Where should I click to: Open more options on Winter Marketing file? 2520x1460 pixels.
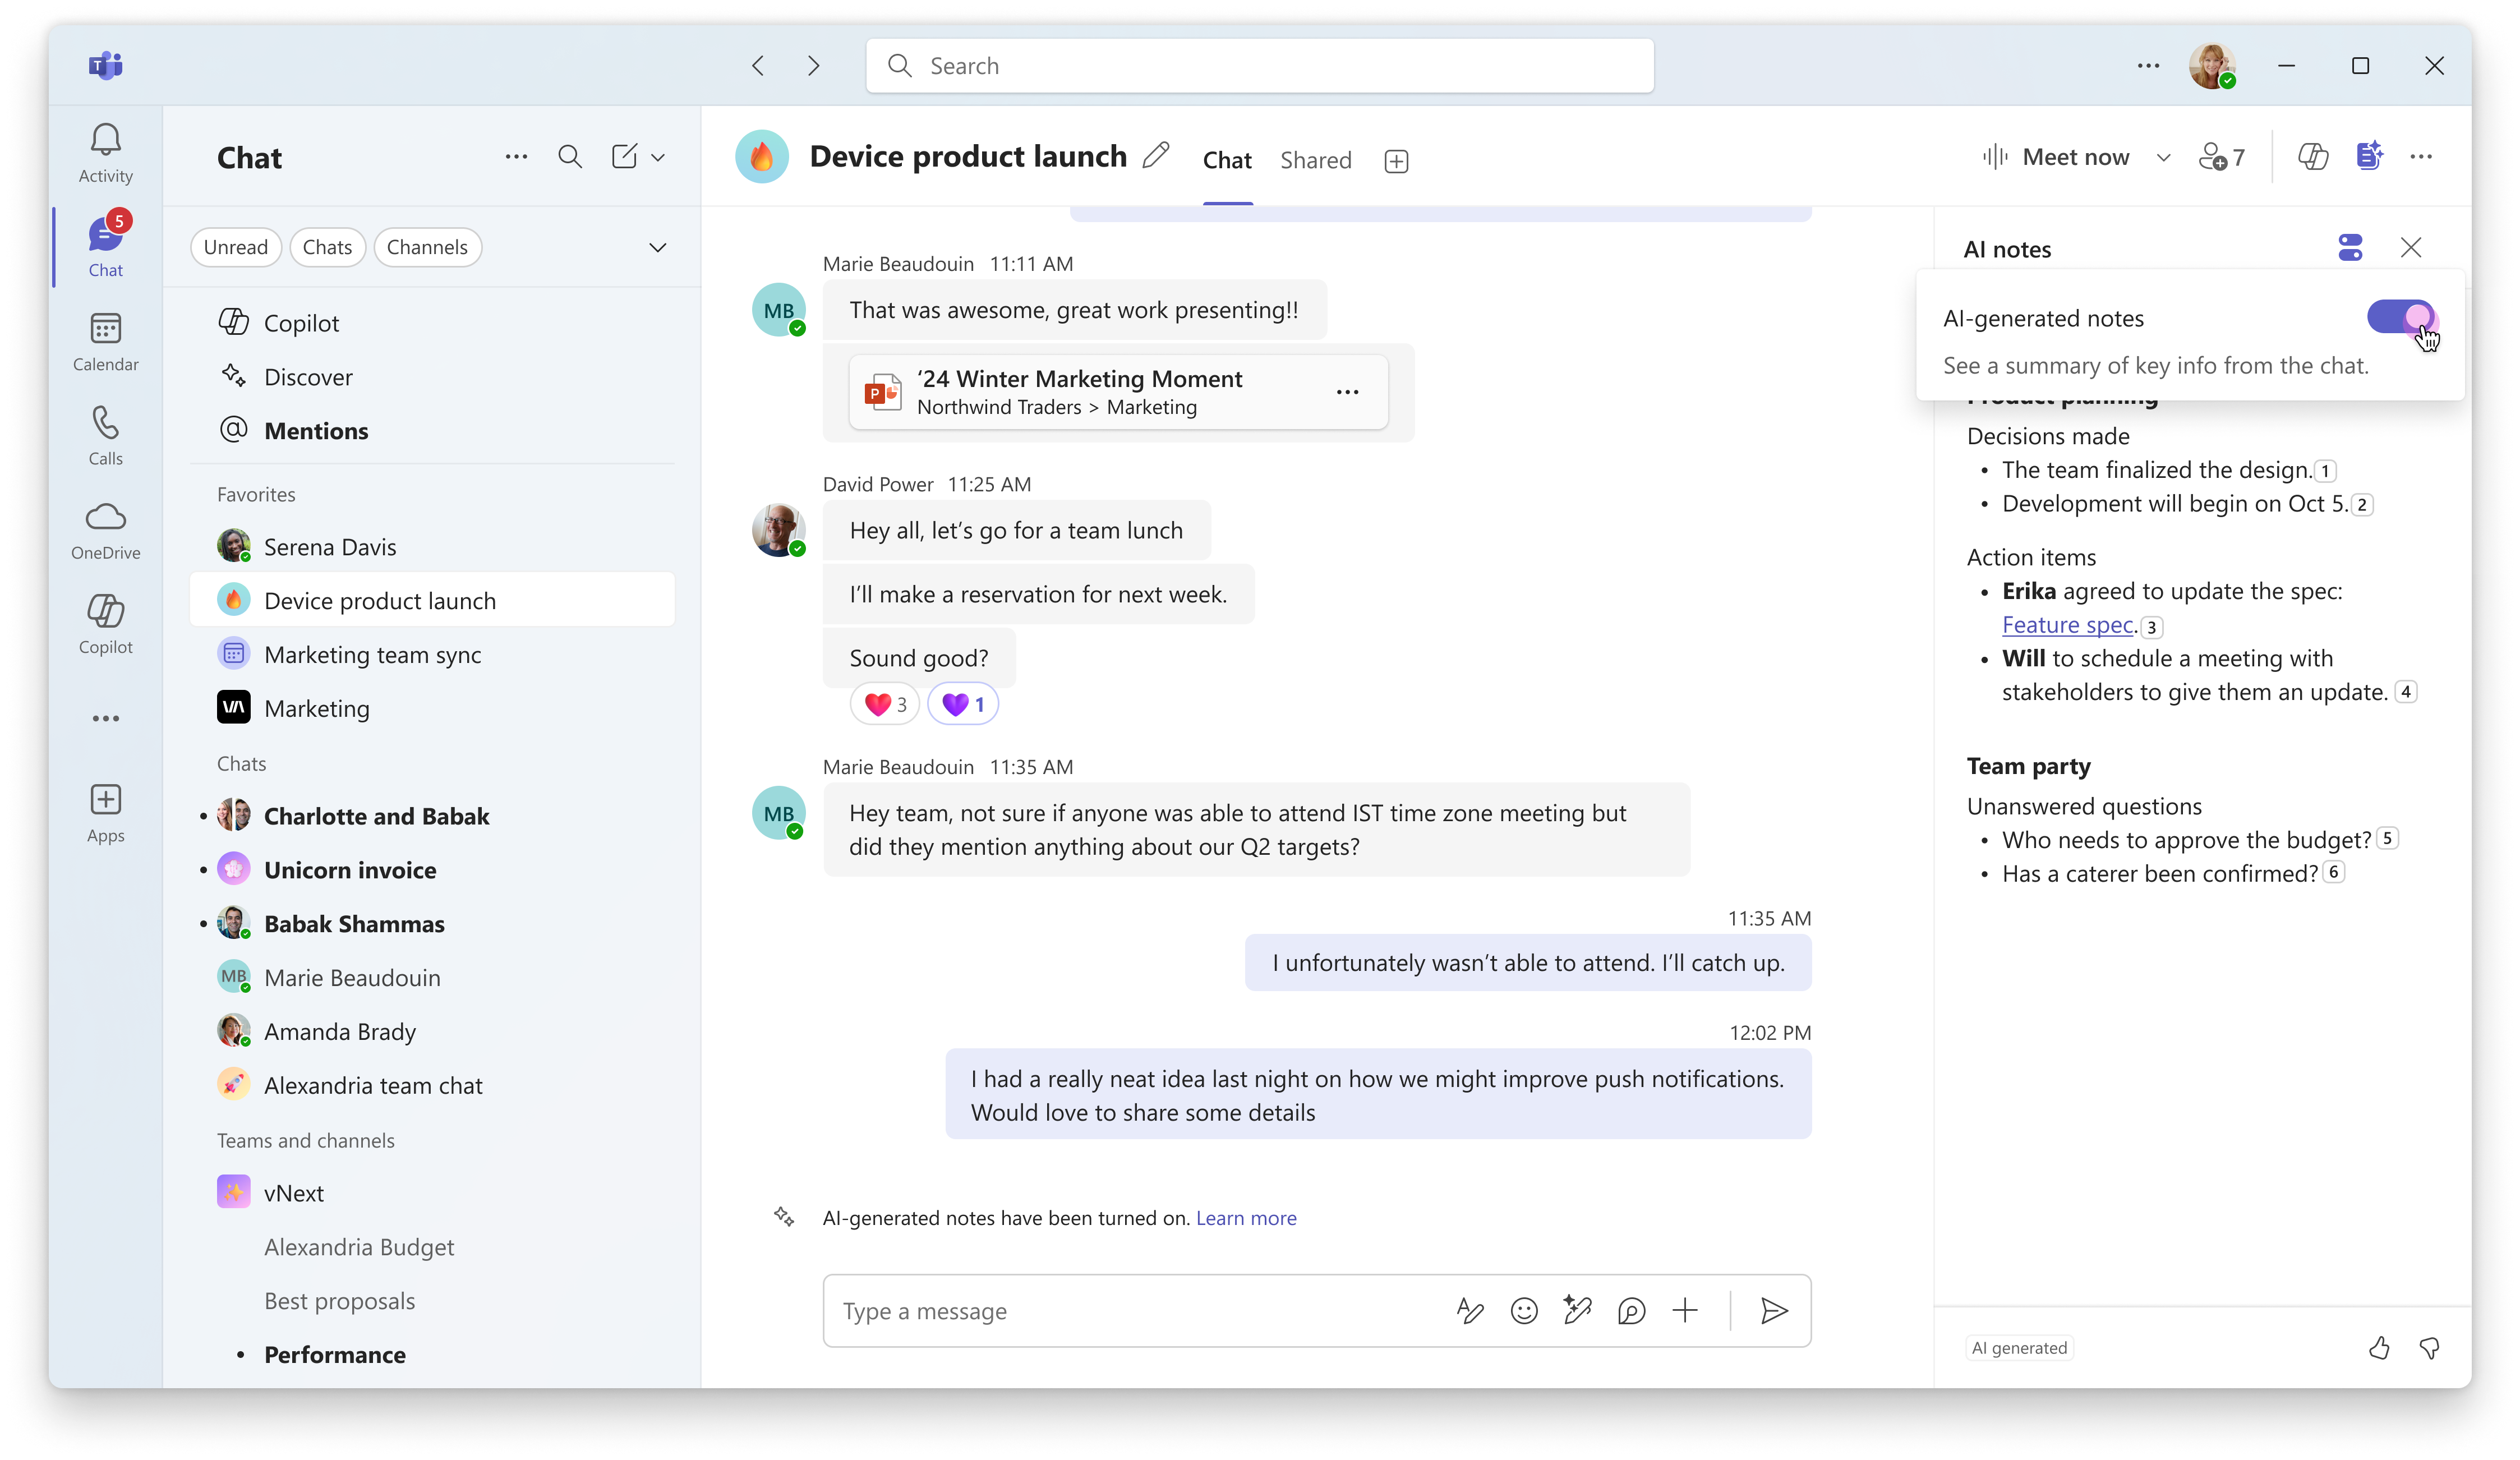tap(1347, 392)
